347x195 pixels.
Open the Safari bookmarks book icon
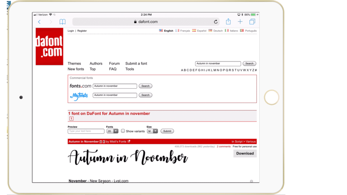coord(62,22)
